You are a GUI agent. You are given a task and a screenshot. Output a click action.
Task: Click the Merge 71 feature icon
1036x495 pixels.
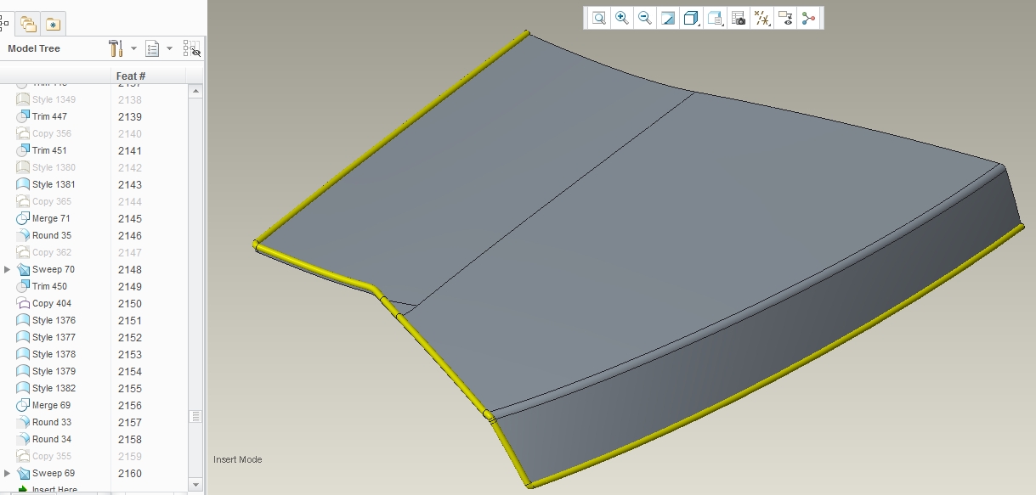pos(23,218)
